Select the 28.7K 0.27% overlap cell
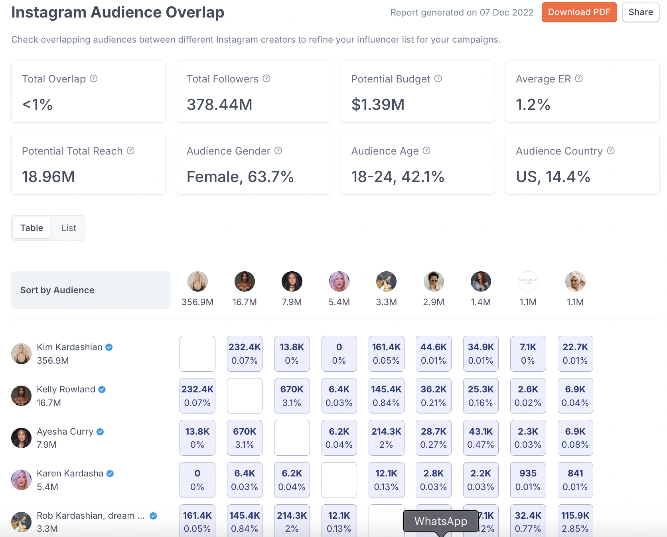Screen dimensions: 667x537 (434, 438)
